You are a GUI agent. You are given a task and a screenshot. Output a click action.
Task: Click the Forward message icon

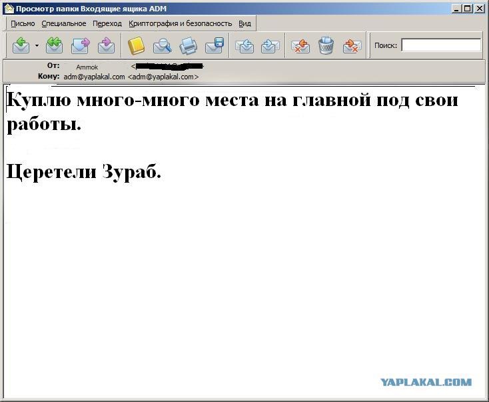click(81, 45)
